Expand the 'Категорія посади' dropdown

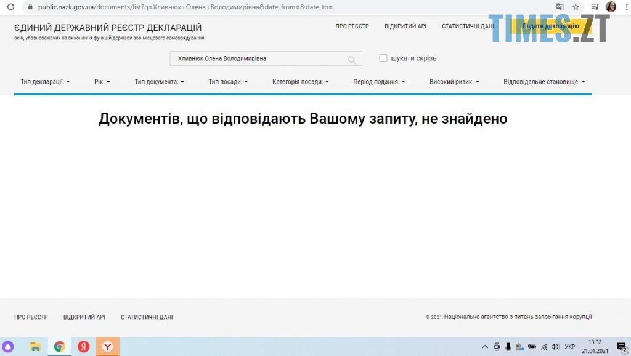tap(300, 81)
